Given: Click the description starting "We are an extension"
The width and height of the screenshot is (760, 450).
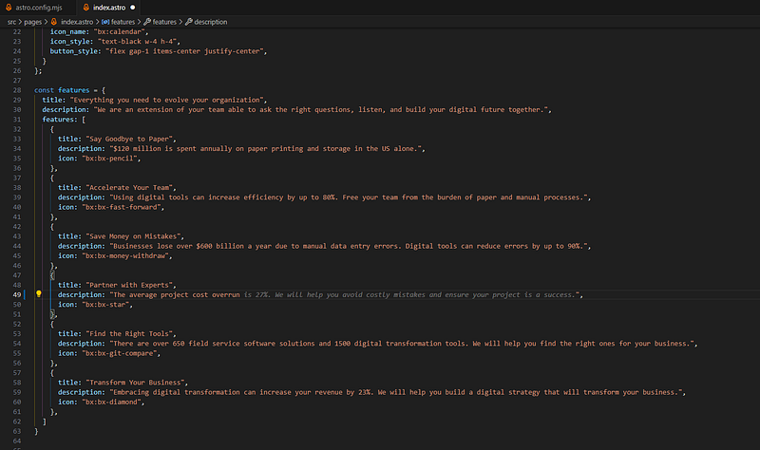Looking at the screenshot, I should (x=322, y=109).
